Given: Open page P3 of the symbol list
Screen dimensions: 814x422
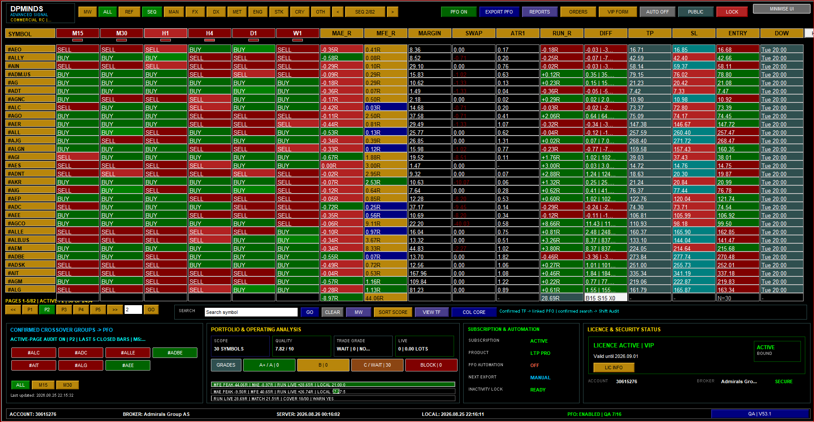Looking at the screenshot, I should point(64,310).
